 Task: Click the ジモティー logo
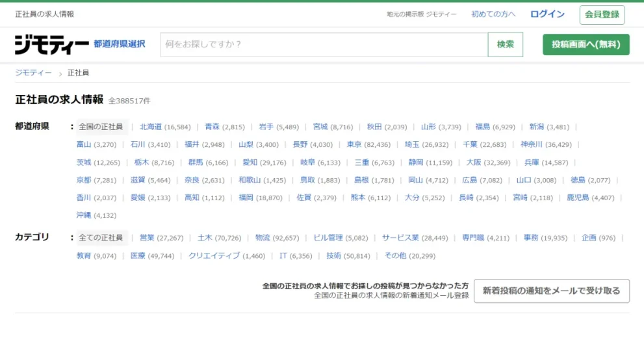(x=52, y=44)
